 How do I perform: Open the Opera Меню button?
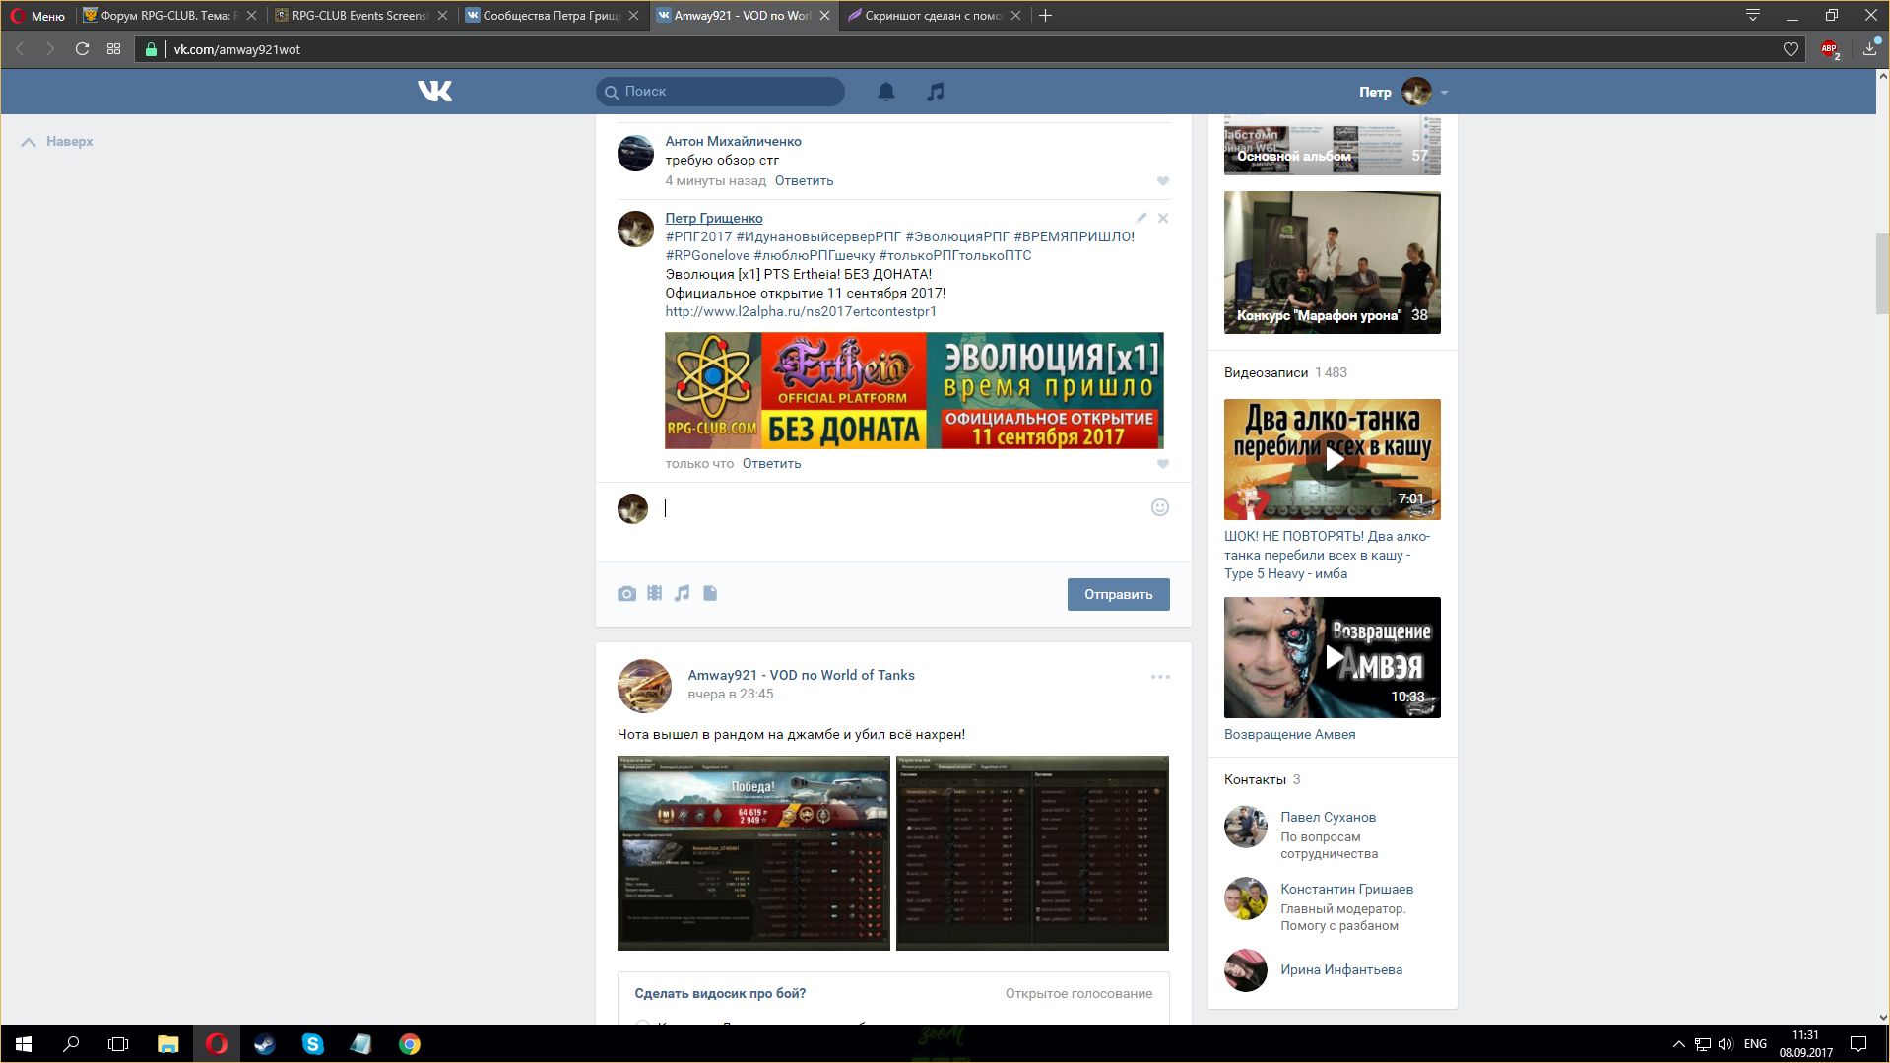coord(37,16)
